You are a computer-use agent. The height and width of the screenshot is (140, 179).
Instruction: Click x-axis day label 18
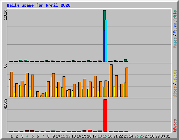pos(100,136)
